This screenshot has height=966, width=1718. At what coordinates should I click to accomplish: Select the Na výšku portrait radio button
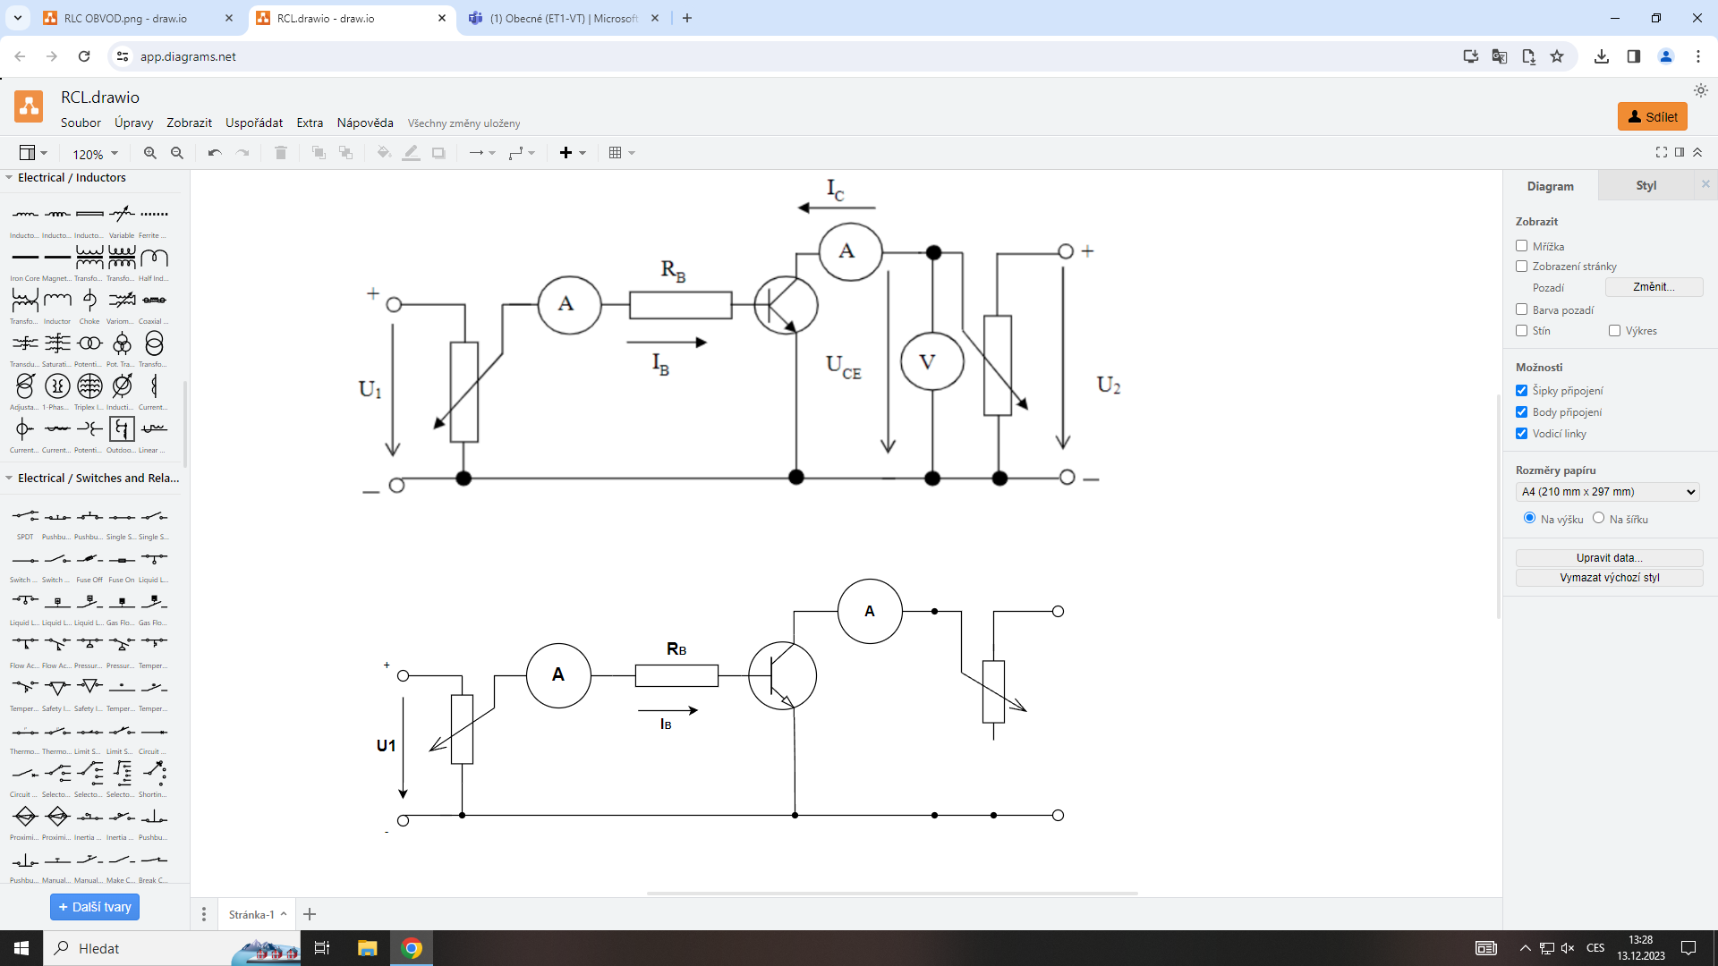[x=1529, y=518]
